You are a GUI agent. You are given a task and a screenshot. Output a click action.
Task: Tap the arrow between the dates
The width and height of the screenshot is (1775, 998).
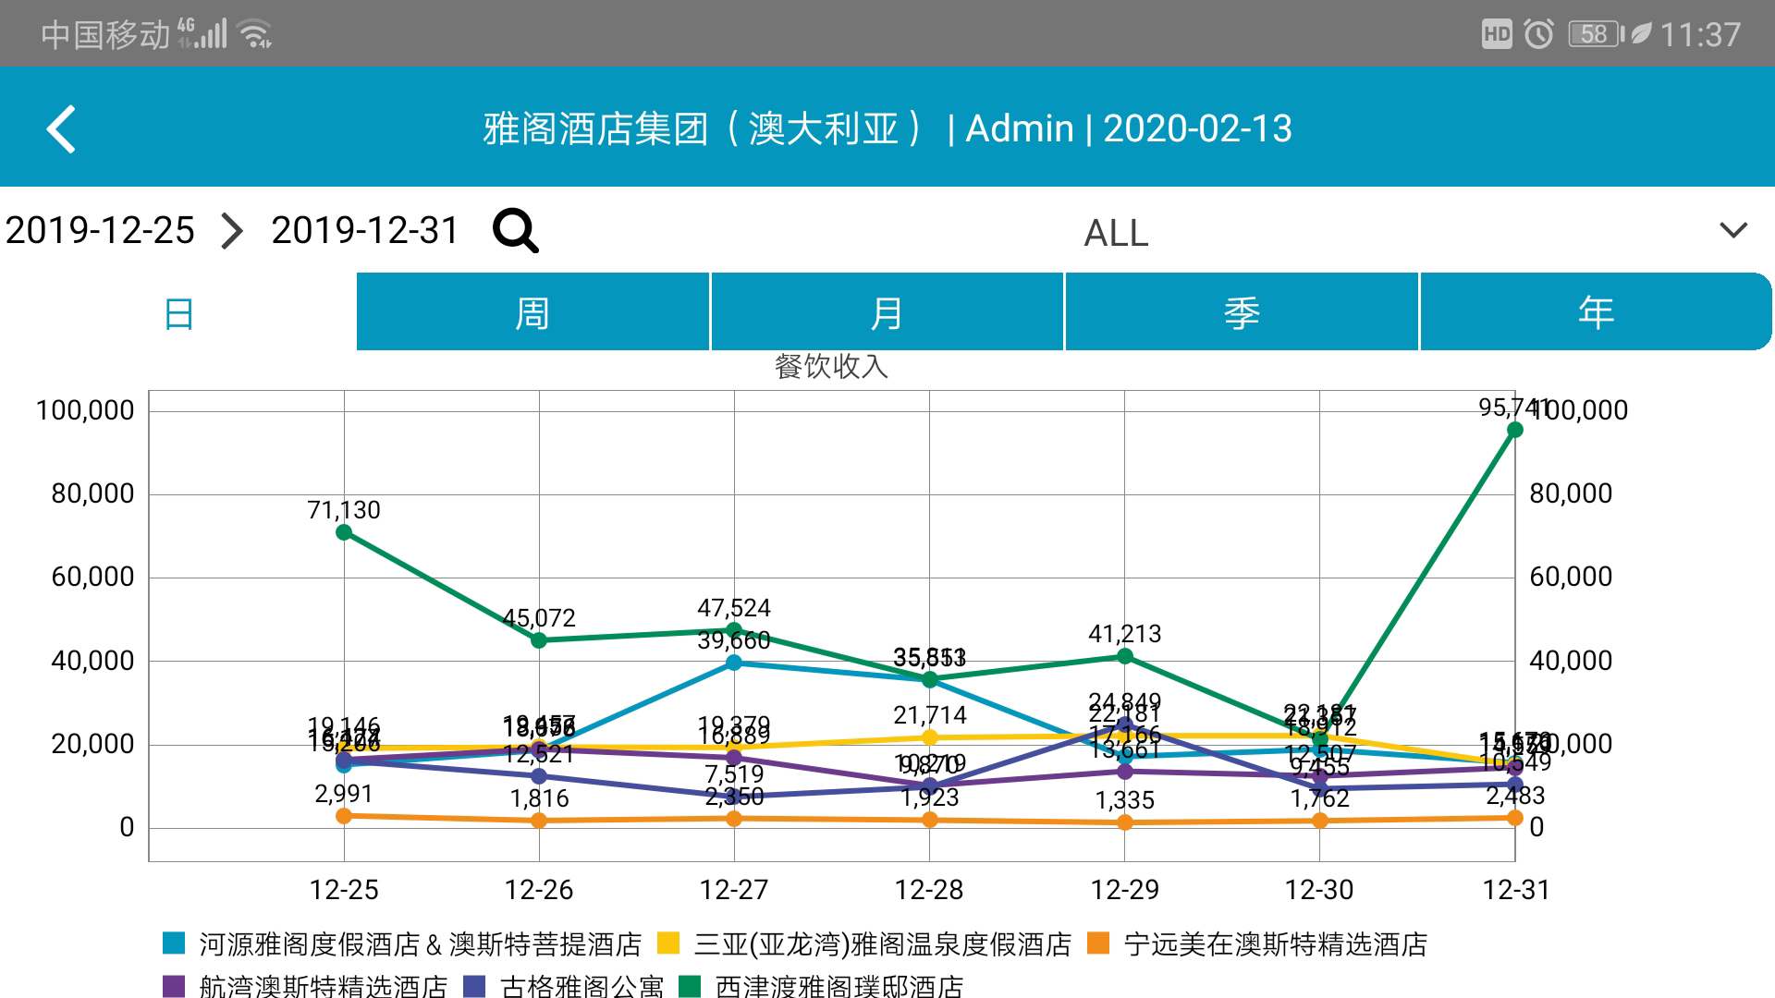(x=232, y=230)
